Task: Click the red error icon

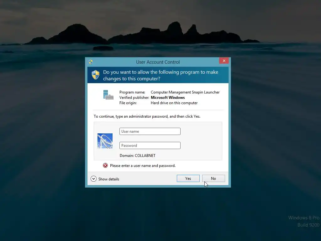Action: pyautogui.click(x=105, y=165)
